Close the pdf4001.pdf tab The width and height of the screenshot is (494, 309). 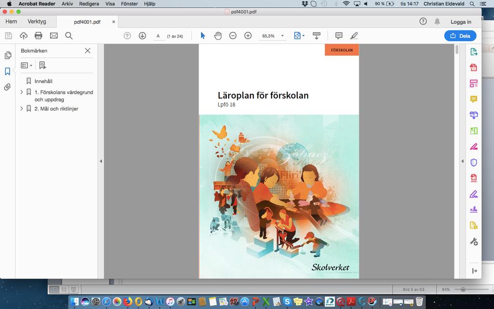click(114, 22)
